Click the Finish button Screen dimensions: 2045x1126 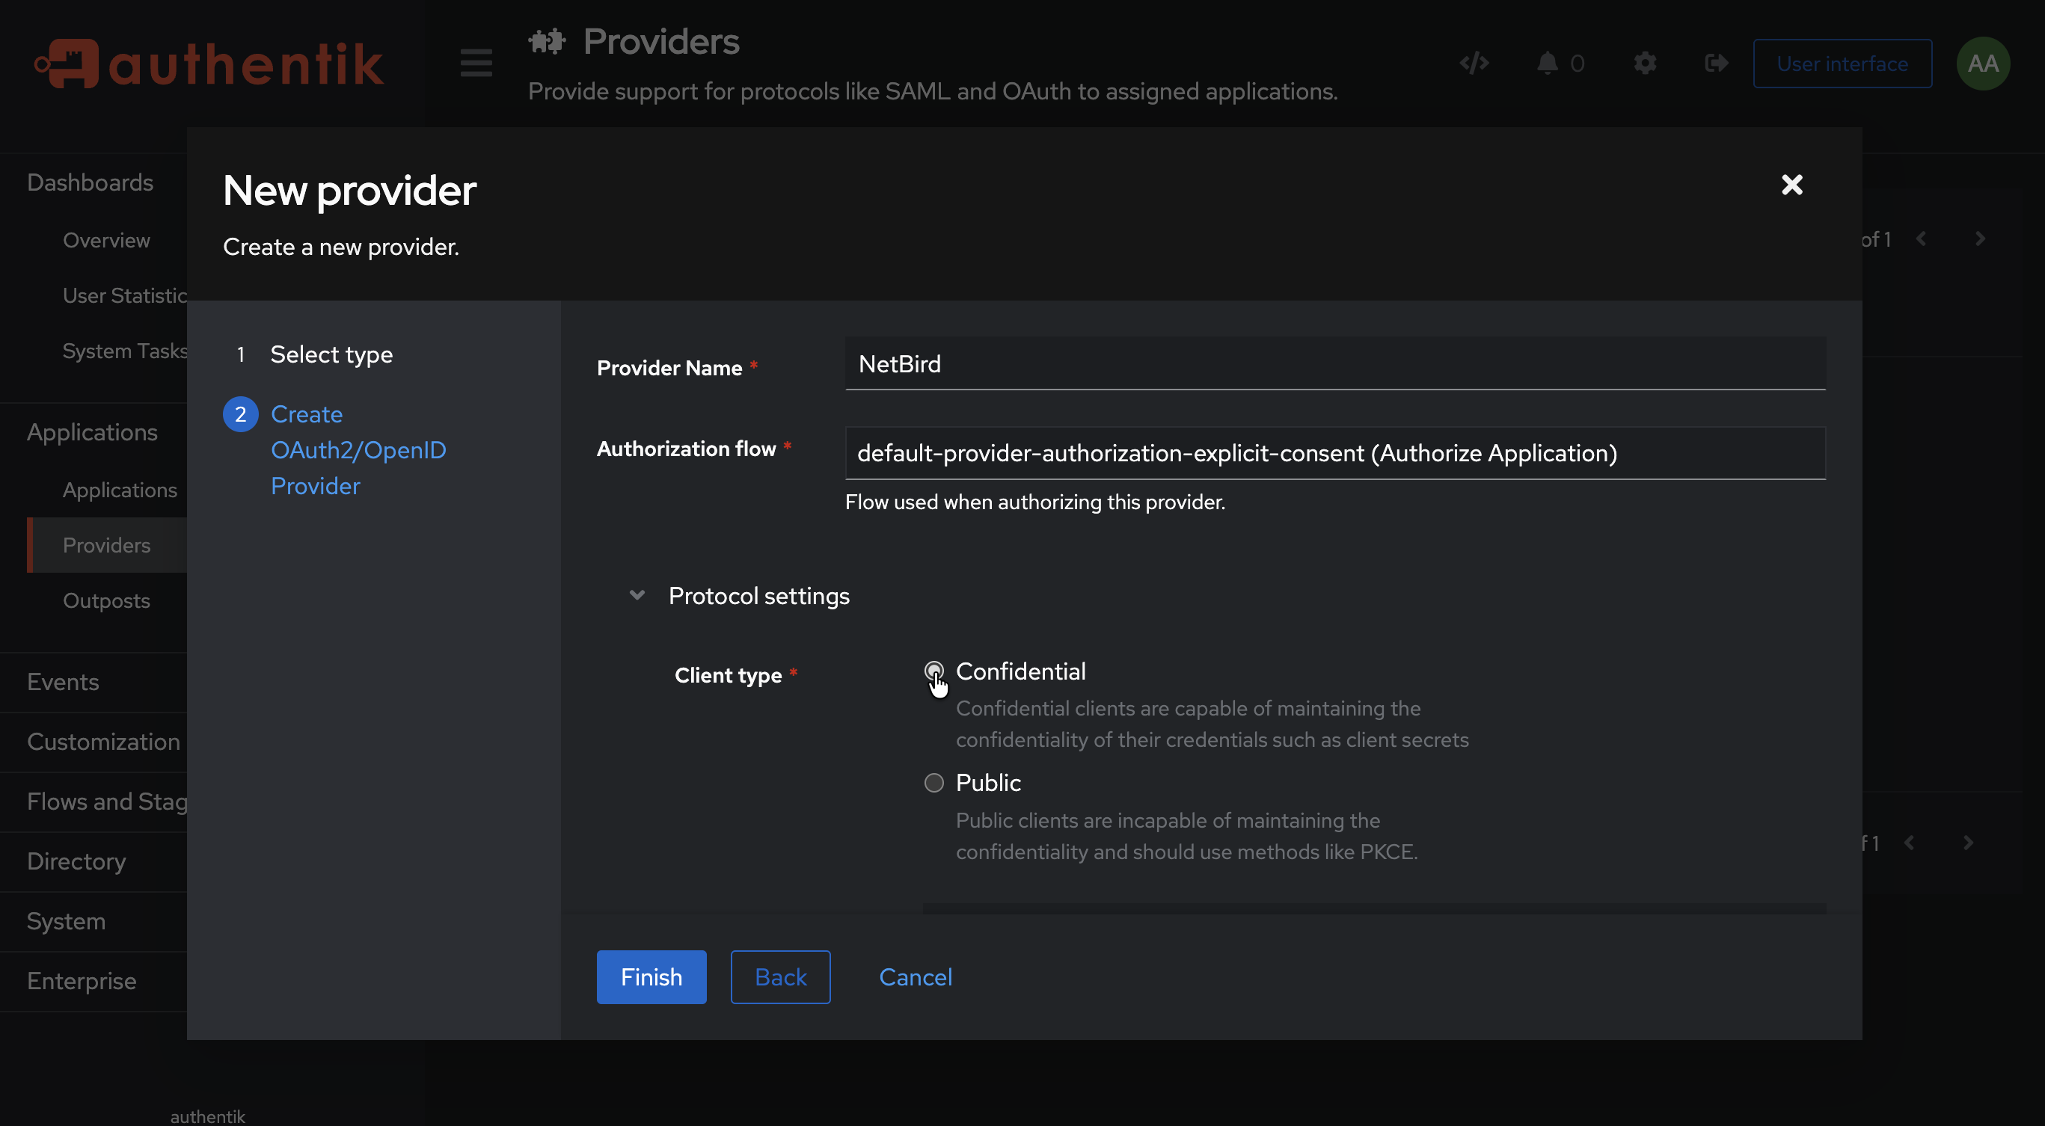(x=650, y=976)
